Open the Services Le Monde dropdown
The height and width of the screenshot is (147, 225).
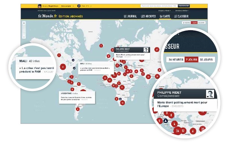[182, 10]
